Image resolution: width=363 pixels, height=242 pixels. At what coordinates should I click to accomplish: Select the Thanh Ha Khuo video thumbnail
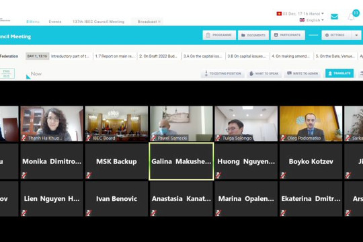point(52,124)
